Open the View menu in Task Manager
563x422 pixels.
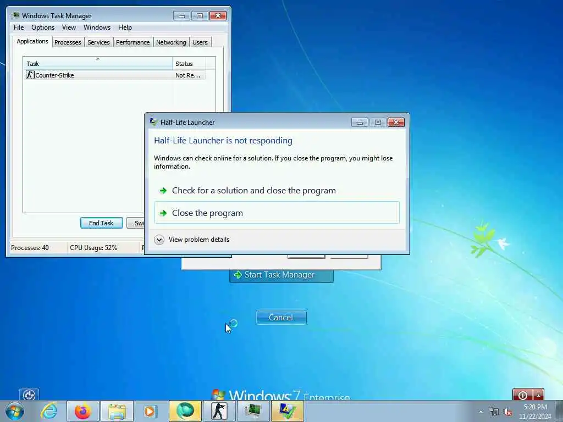click(69, 27)
